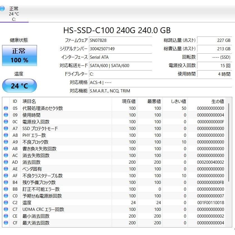Select the SSD プロテクトモード row name

[40, 128]
